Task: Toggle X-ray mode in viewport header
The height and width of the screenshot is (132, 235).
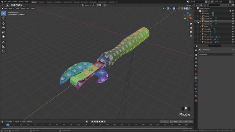Action: 179,8
